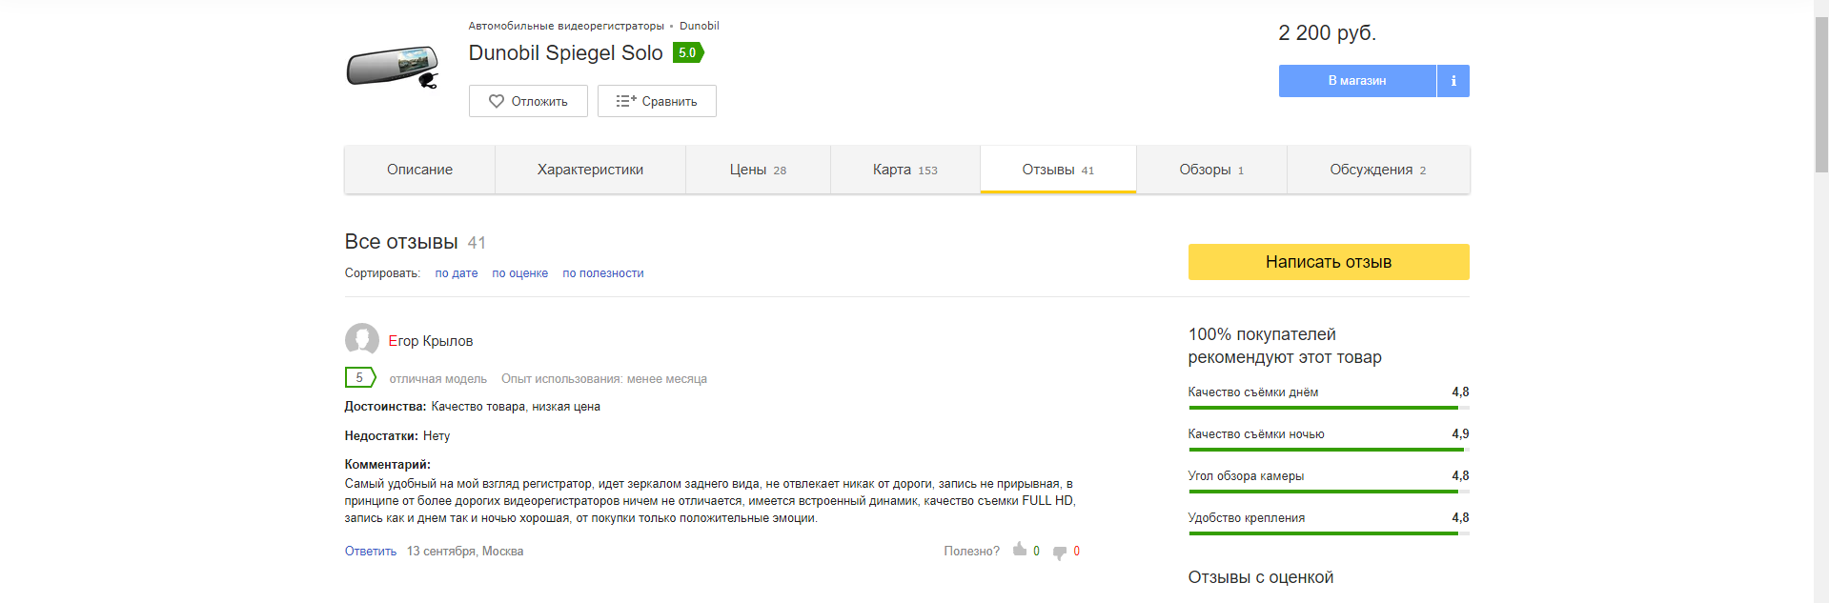Click the page vertical scrollbar thumb

(1821, 93)
